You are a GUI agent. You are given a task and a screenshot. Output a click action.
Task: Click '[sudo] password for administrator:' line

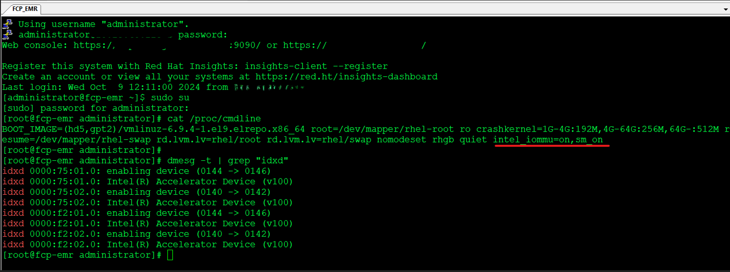coord(96,108)
